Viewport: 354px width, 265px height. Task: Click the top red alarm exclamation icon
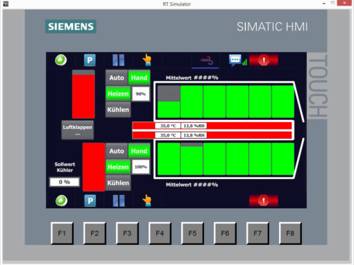tap(264, 60)
